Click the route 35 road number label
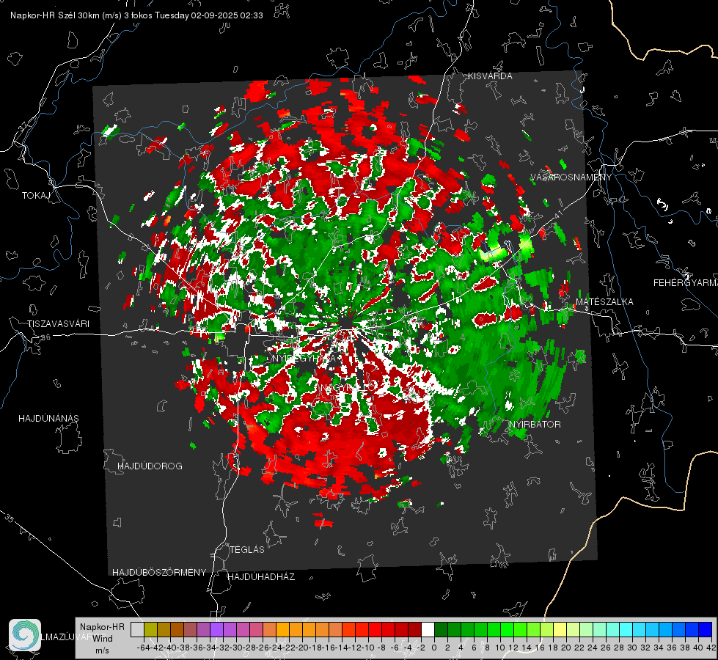 pos(9,518)
